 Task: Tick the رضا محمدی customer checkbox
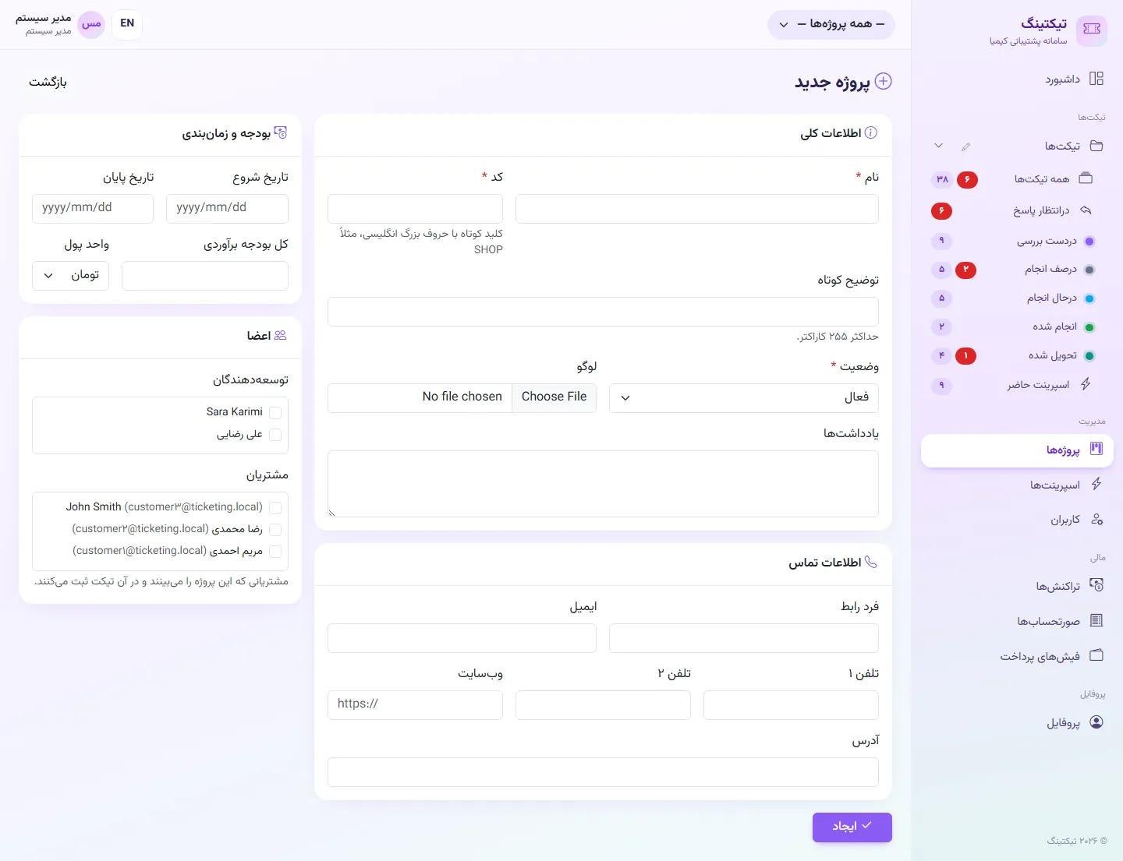coord(275,530)
